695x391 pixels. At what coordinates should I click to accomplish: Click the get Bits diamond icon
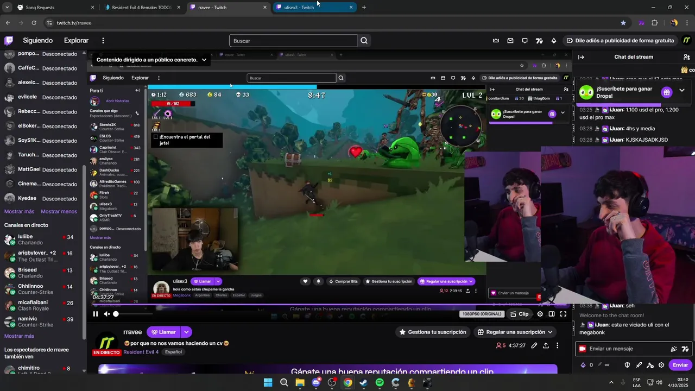click(554, 40)
